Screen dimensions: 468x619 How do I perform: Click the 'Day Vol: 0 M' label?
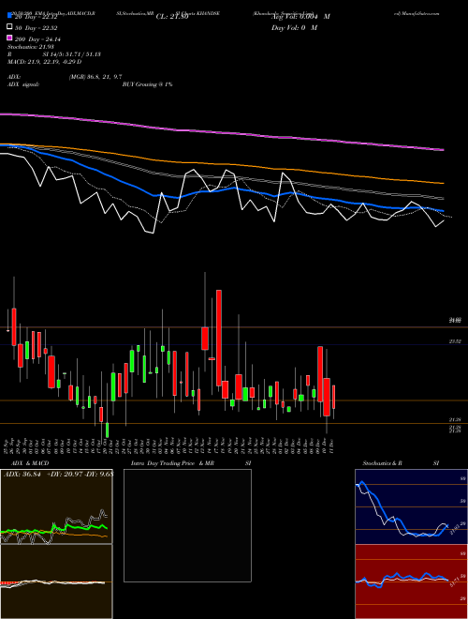[294, 28]
